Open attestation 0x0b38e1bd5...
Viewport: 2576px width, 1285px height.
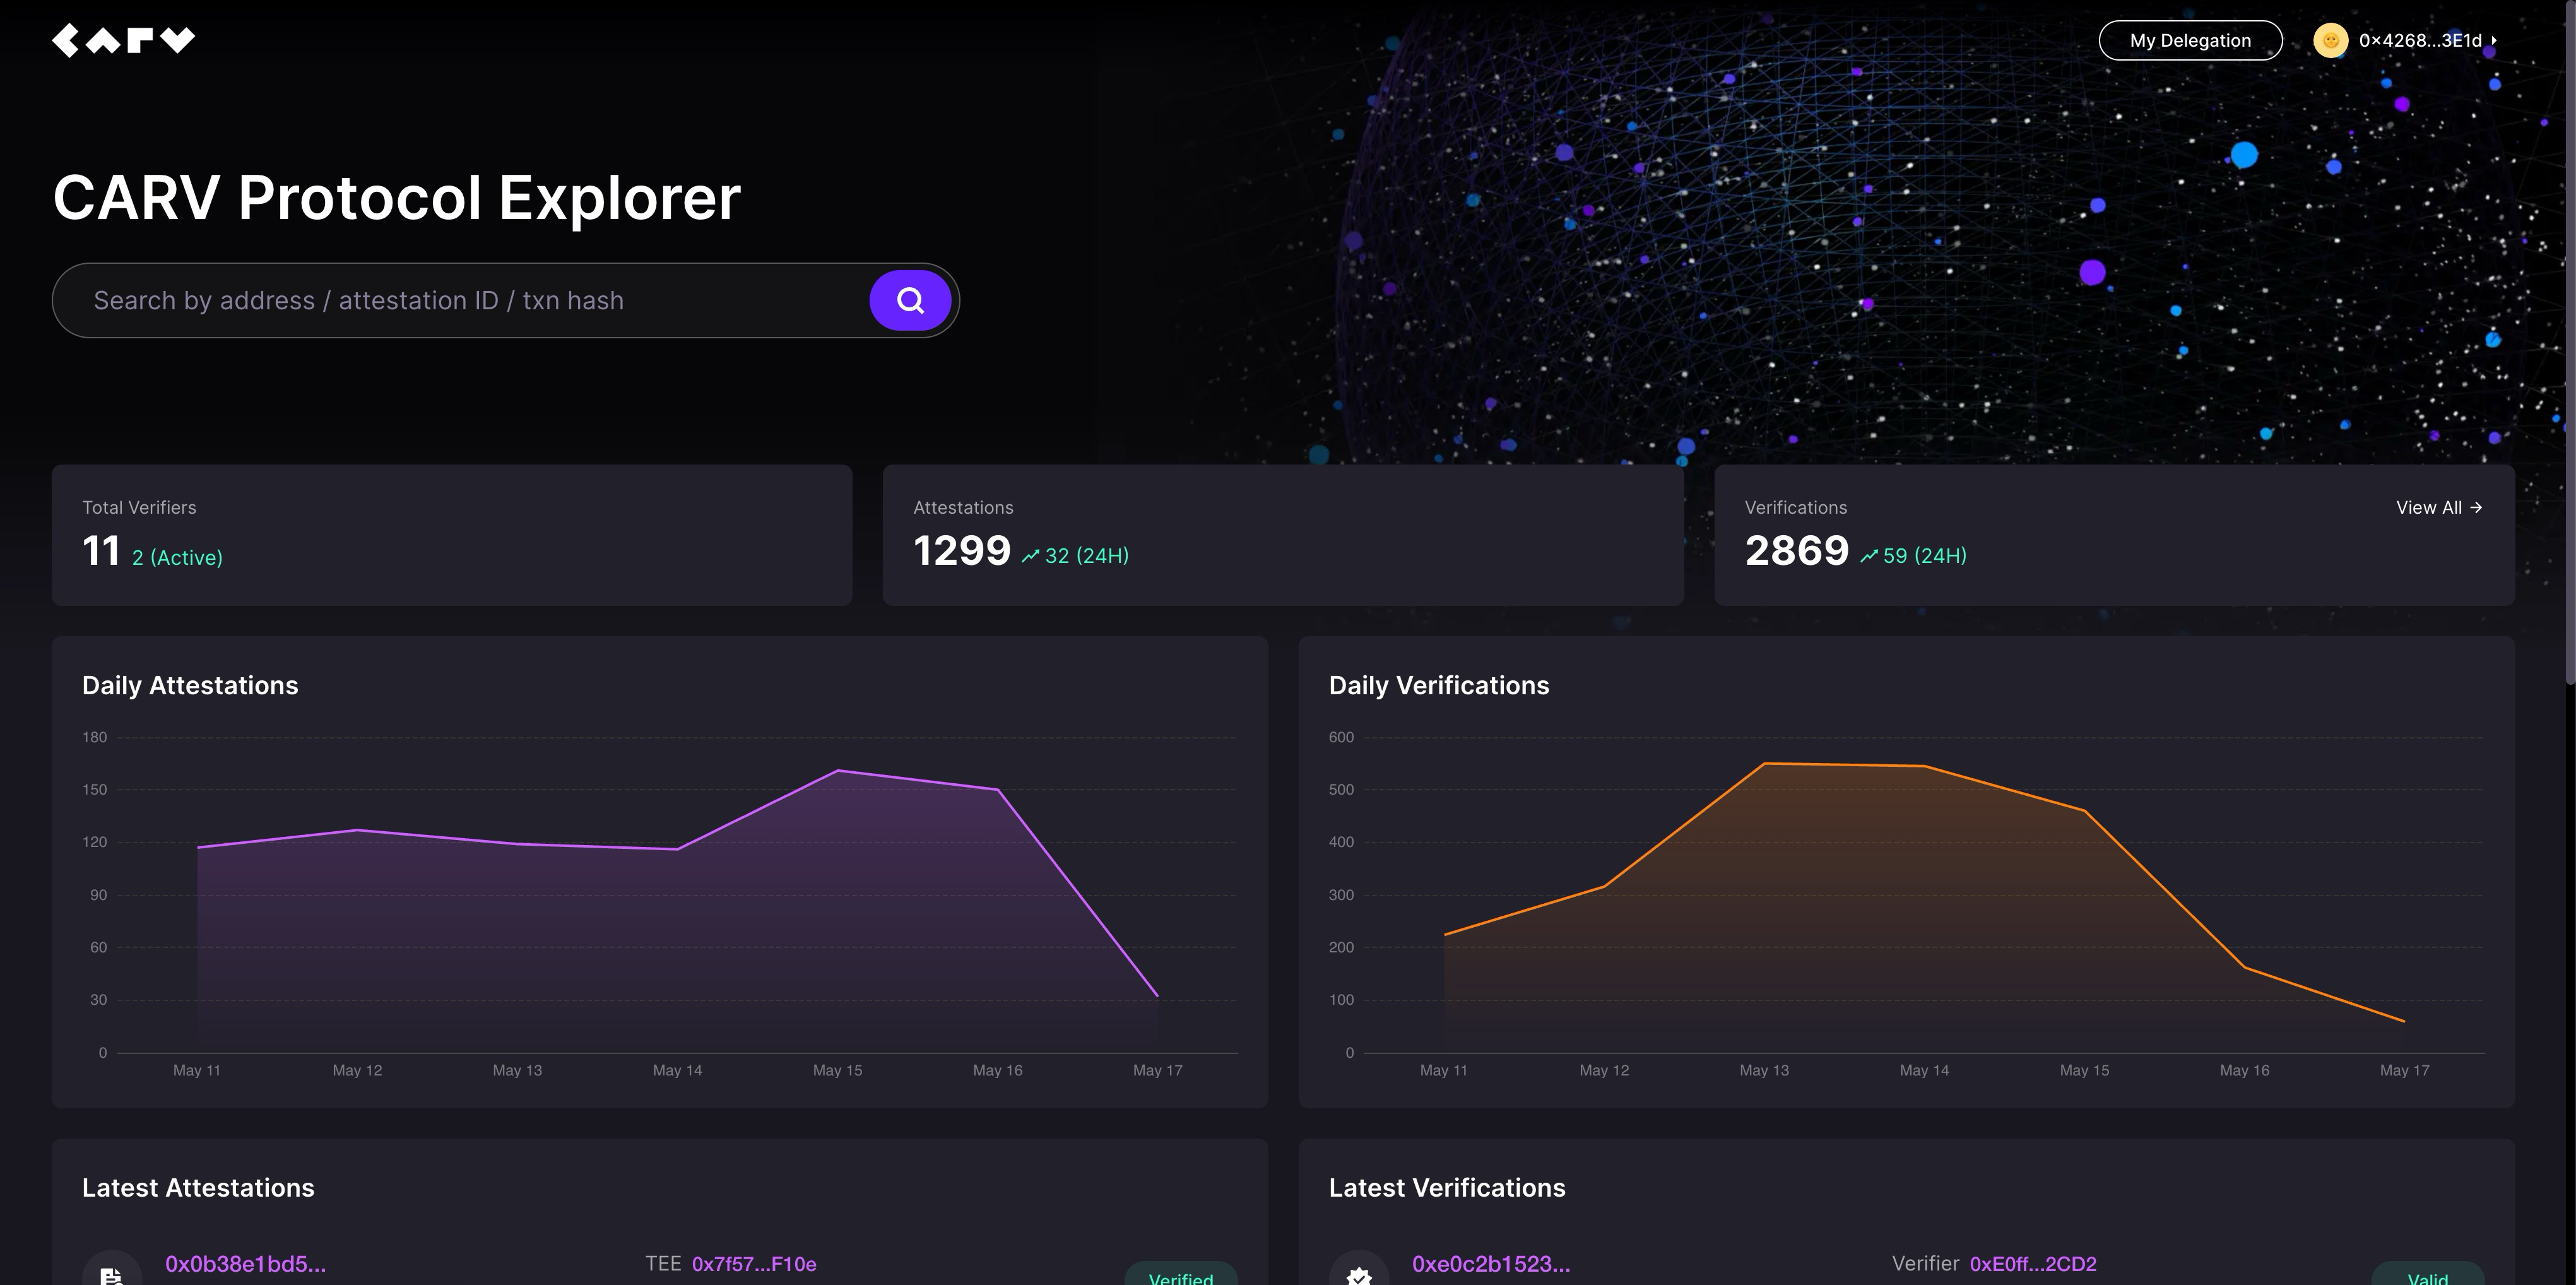coord(245,1264)
